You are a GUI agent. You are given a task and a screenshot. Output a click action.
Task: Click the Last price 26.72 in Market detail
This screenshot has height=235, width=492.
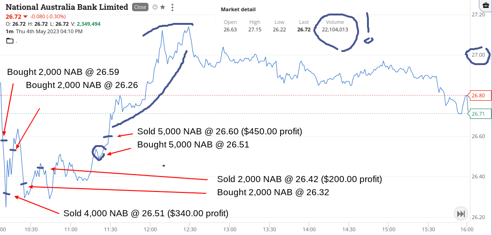point(304,29)
